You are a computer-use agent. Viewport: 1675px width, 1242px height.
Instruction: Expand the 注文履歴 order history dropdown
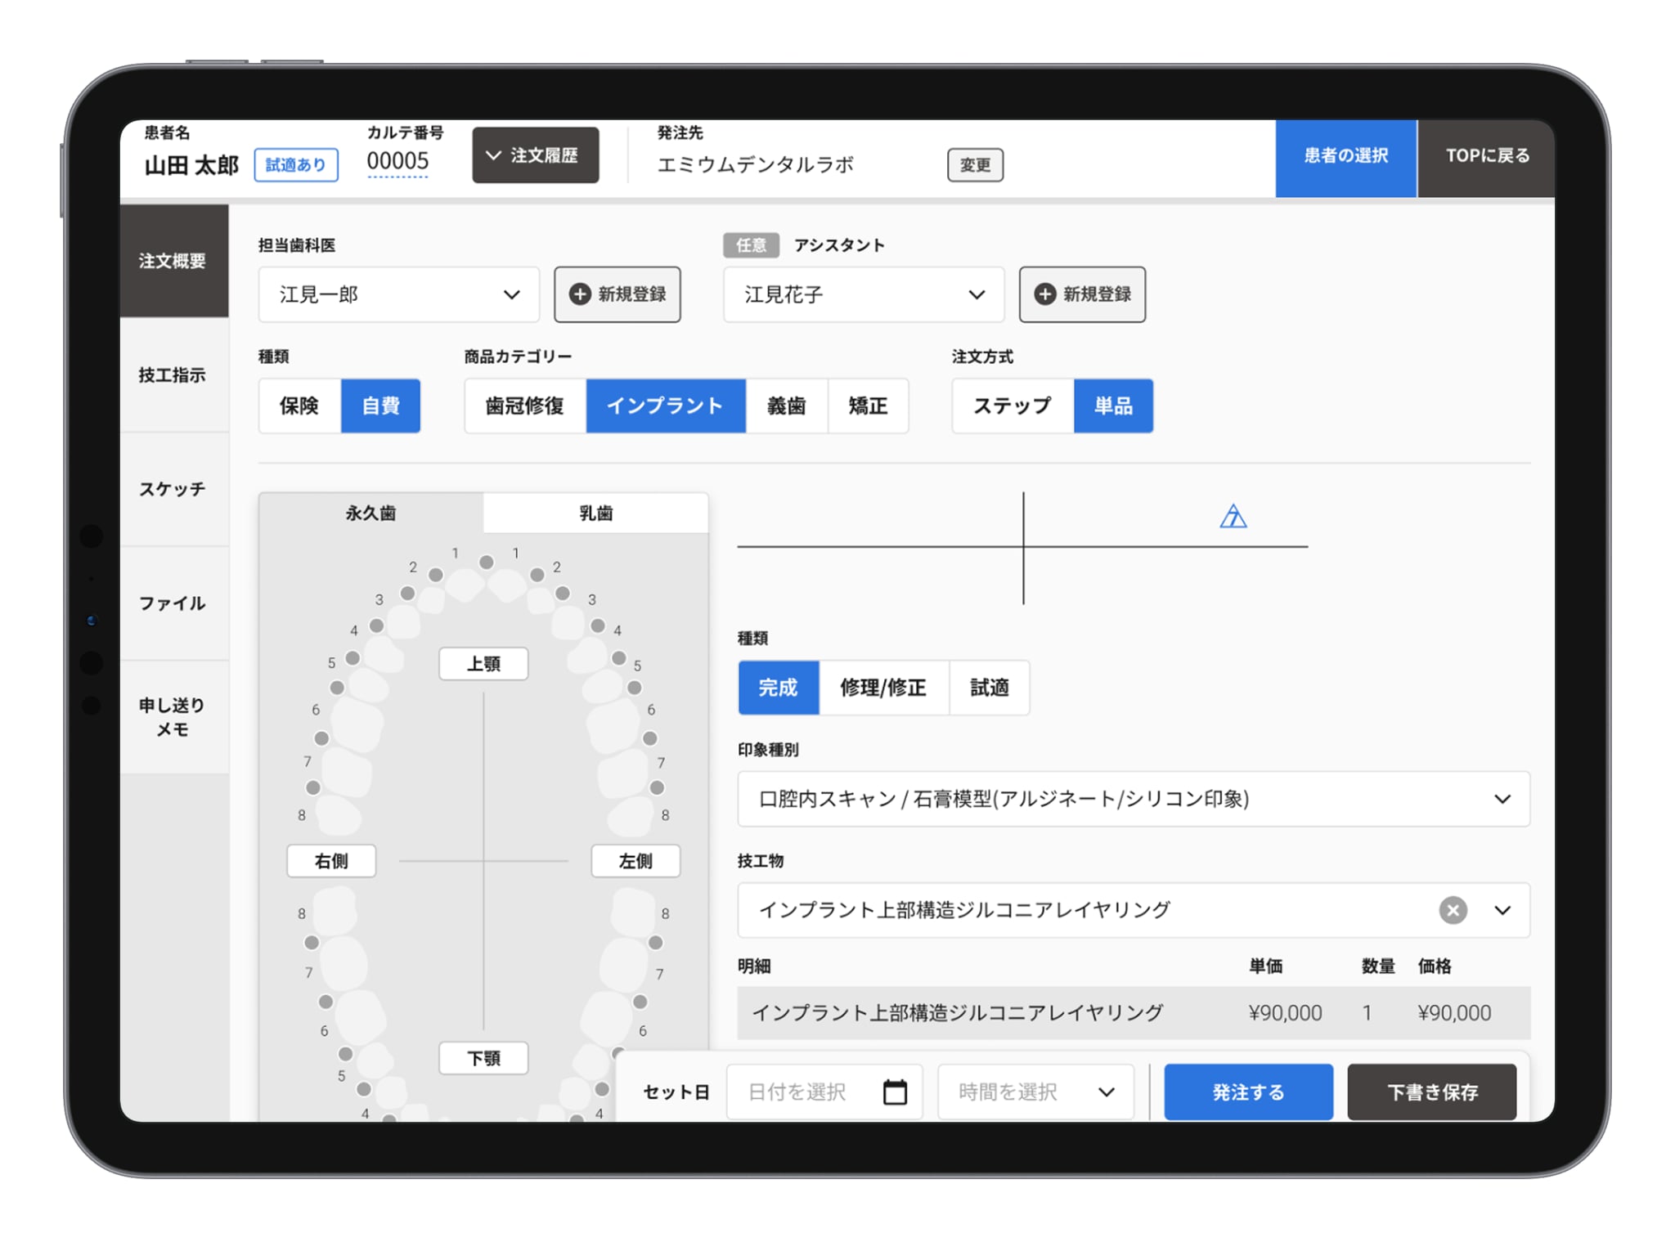coord(535,155)
